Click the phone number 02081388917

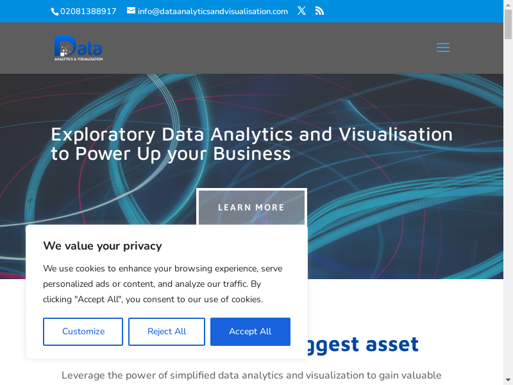click(88, 11)
